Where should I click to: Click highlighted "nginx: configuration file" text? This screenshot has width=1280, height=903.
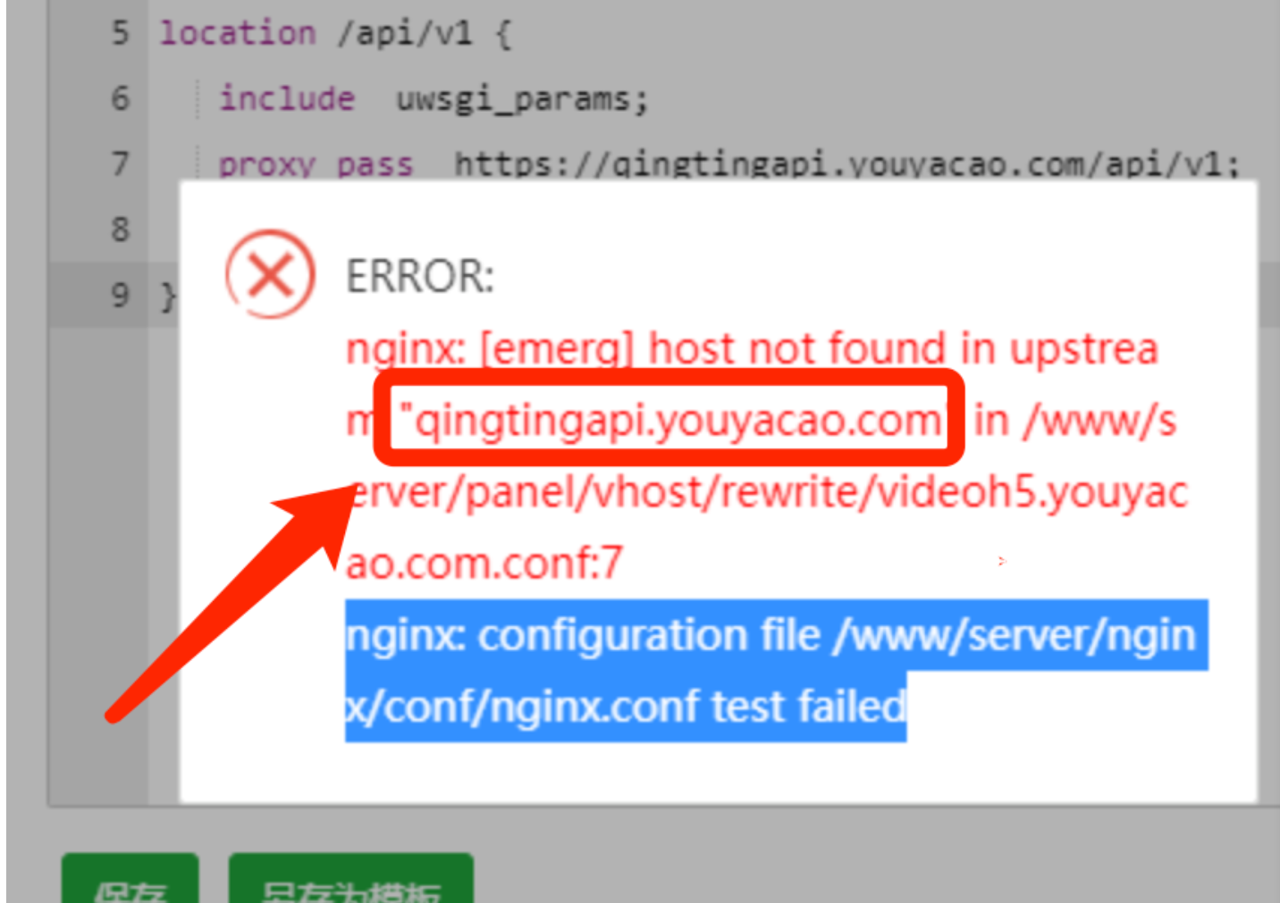pyautogui.click(x=581, y=636)
